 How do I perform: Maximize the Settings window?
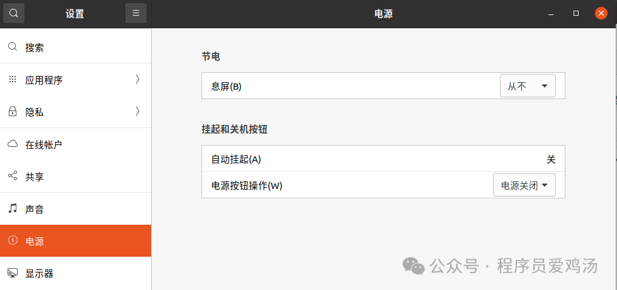[x=576, y=13]
